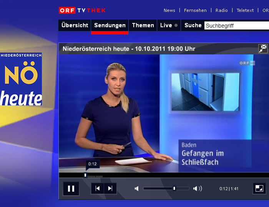This screenshot has height=207, width=269.
Task: Click the ORF TVthek logo
Action: [82, 10]
